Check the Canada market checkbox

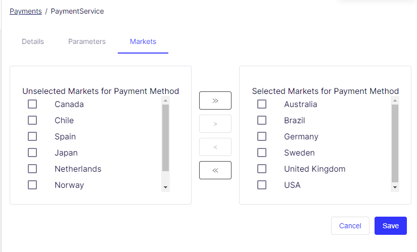pos(32,105)
